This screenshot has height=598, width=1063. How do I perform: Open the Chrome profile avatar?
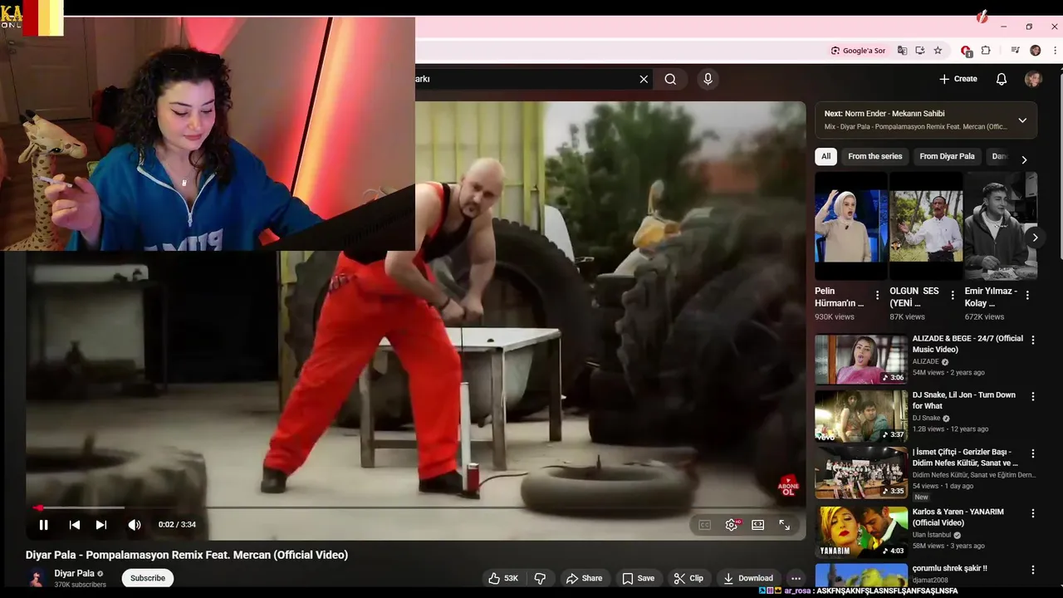(x=1035, y=51)
